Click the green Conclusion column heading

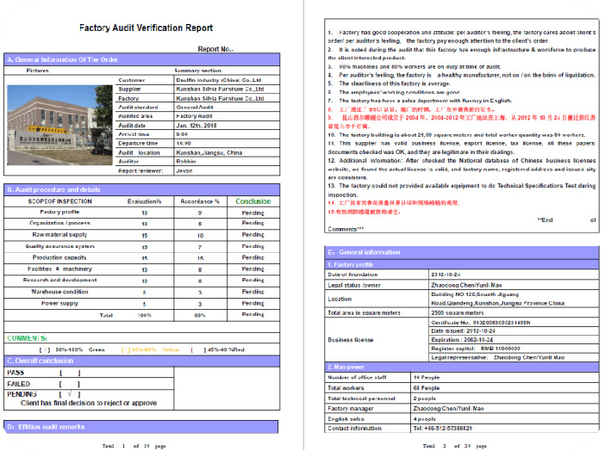click(x=253, y=201)
